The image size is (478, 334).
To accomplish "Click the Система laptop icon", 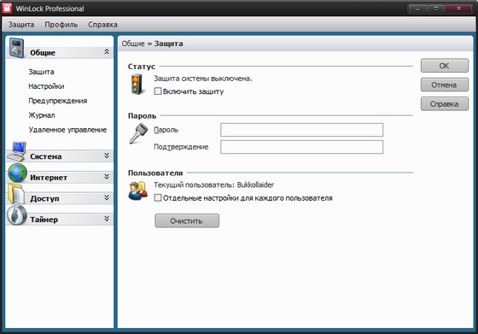I will coord(17,151).
